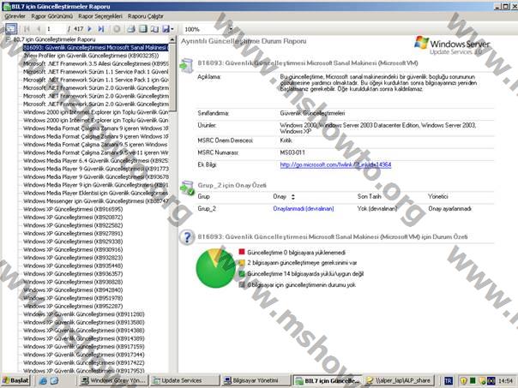518x388 pixels.
Task: Select Windows XP Güvenlik Güncelleştirmesi (KB914388)
Action: point(83,331)
